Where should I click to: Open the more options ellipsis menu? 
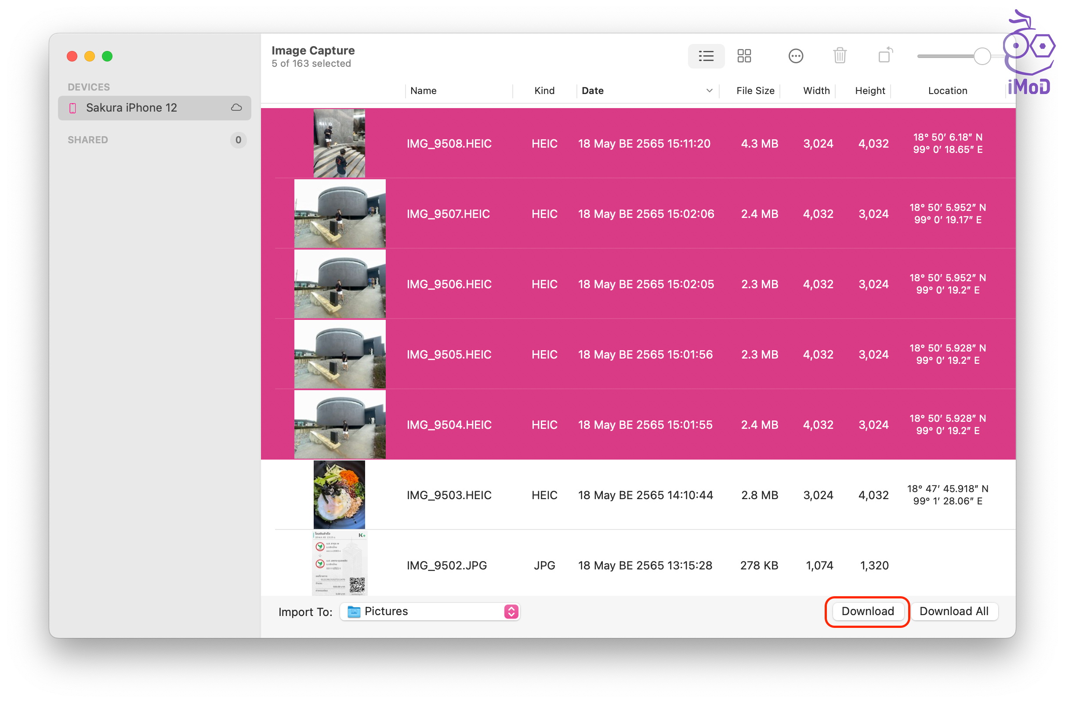(795, 56)
